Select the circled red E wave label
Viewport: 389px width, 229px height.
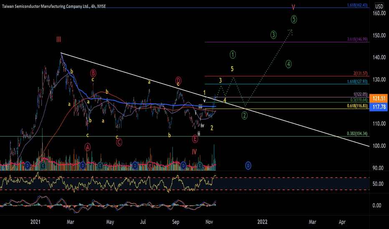195,139
